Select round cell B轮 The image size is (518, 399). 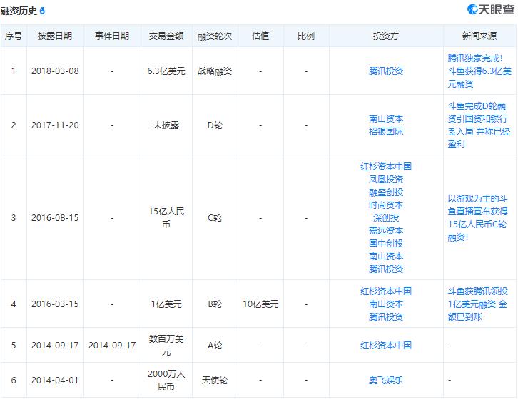click(215, 304)
